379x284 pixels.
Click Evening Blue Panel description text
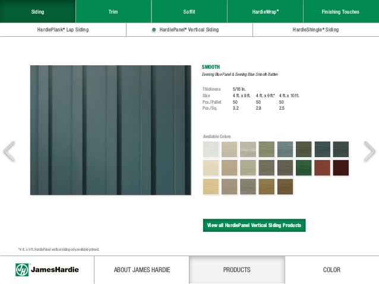pyautogui.click(x=240, y=74)
